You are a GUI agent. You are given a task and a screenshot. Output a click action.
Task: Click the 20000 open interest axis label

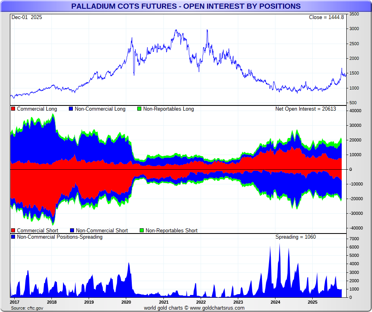click(x=355, y=140)
